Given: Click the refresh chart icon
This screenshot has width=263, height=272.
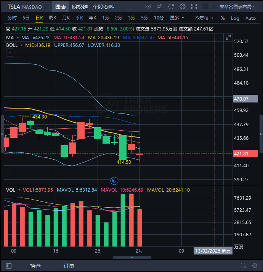Looking at the screenshot, I should pos(171,7).
